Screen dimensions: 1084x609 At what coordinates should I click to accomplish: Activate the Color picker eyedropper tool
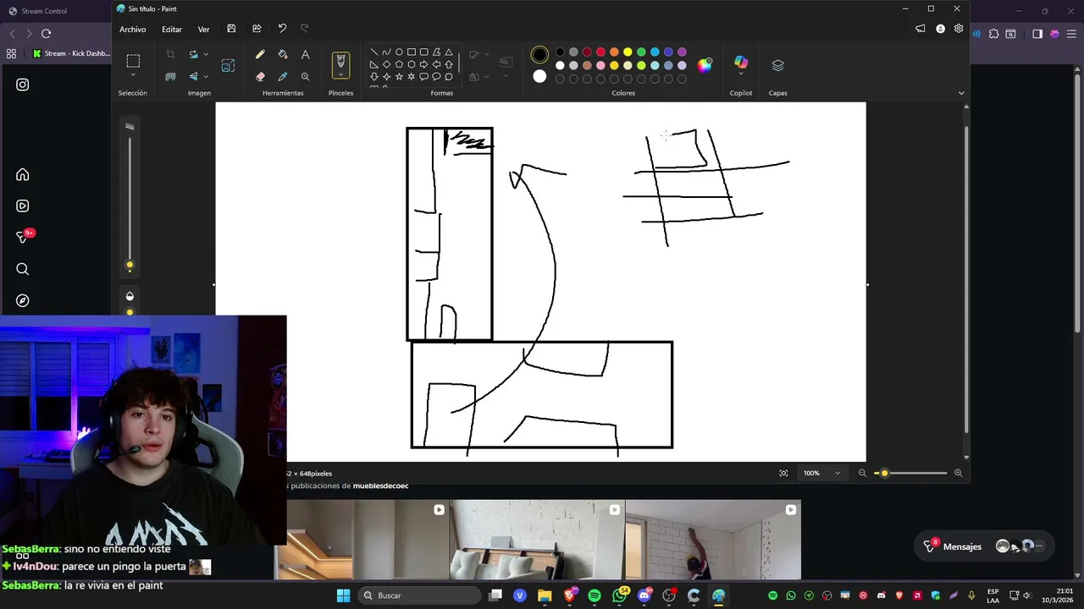(283, 76)
